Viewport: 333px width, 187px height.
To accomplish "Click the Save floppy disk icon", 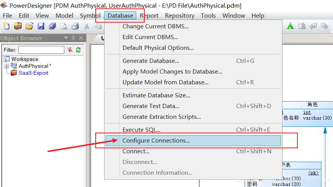I will point(41,26).
